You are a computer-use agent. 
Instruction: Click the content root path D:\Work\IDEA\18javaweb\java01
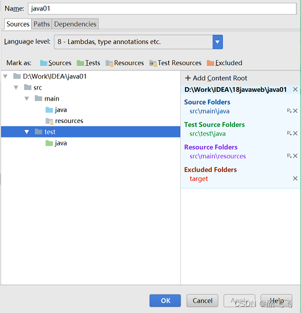(236, 90)
